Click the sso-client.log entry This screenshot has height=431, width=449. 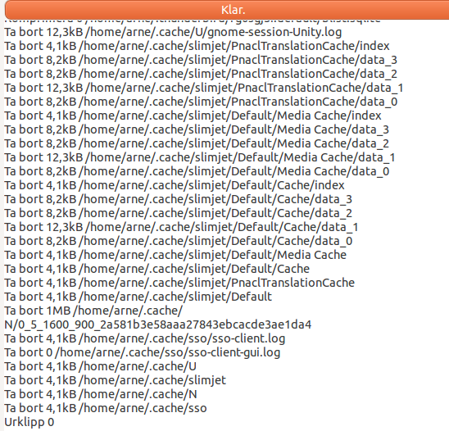click(x=144, y=338)
